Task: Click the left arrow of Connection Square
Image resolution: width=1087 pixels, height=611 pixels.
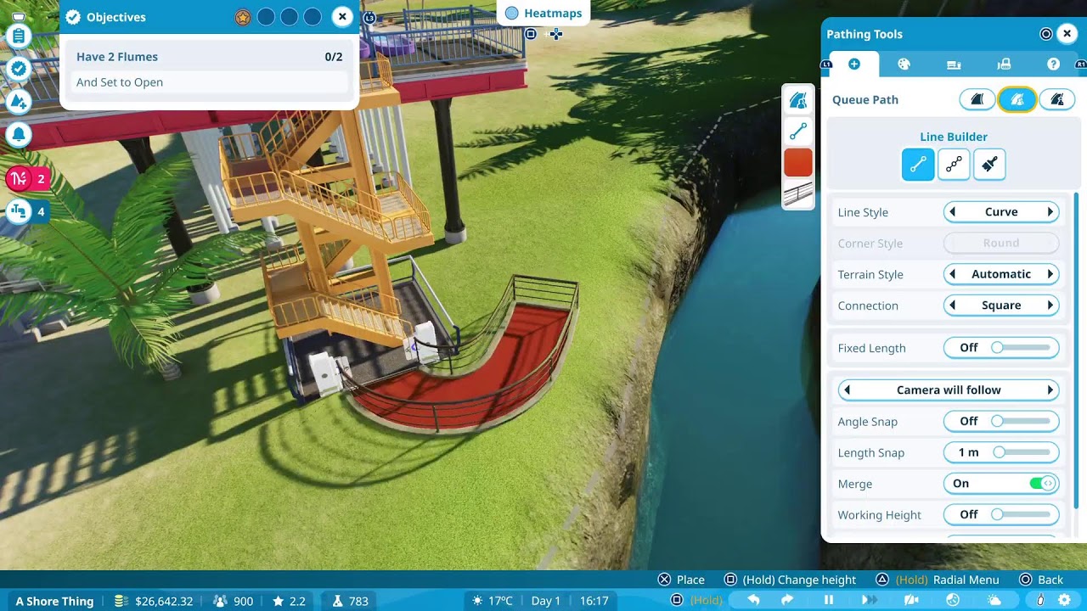Action: point(953,305)
